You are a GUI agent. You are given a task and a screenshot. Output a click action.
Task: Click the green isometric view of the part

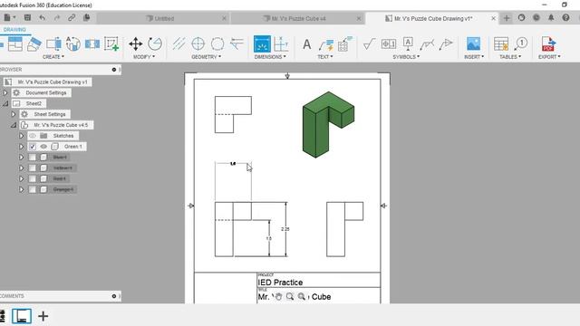point(328,125)
